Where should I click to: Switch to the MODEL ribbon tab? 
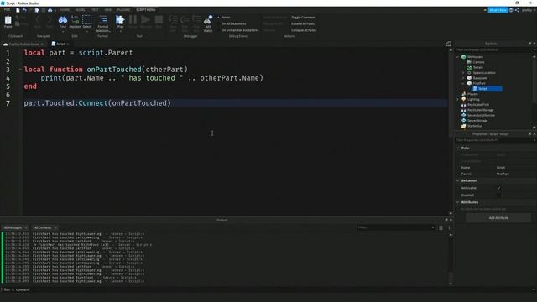(x=81, y=10)
